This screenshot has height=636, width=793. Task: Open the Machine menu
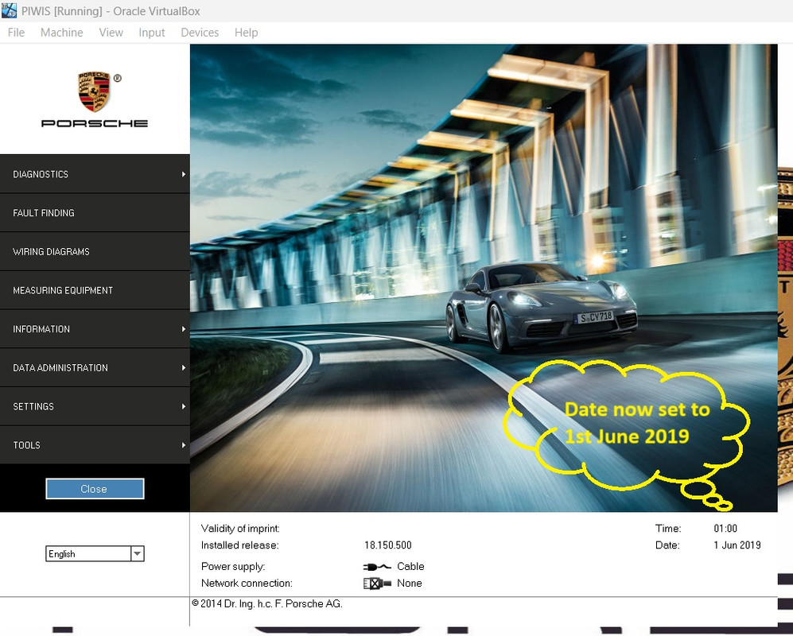click(x=62, y=33)
